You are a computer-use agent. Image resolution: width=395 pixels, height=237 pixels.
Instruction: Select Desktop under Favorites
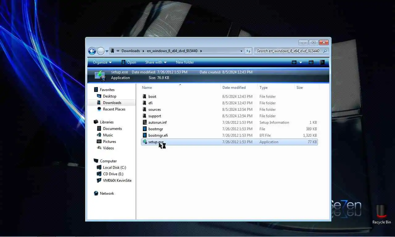pos(110,96)
